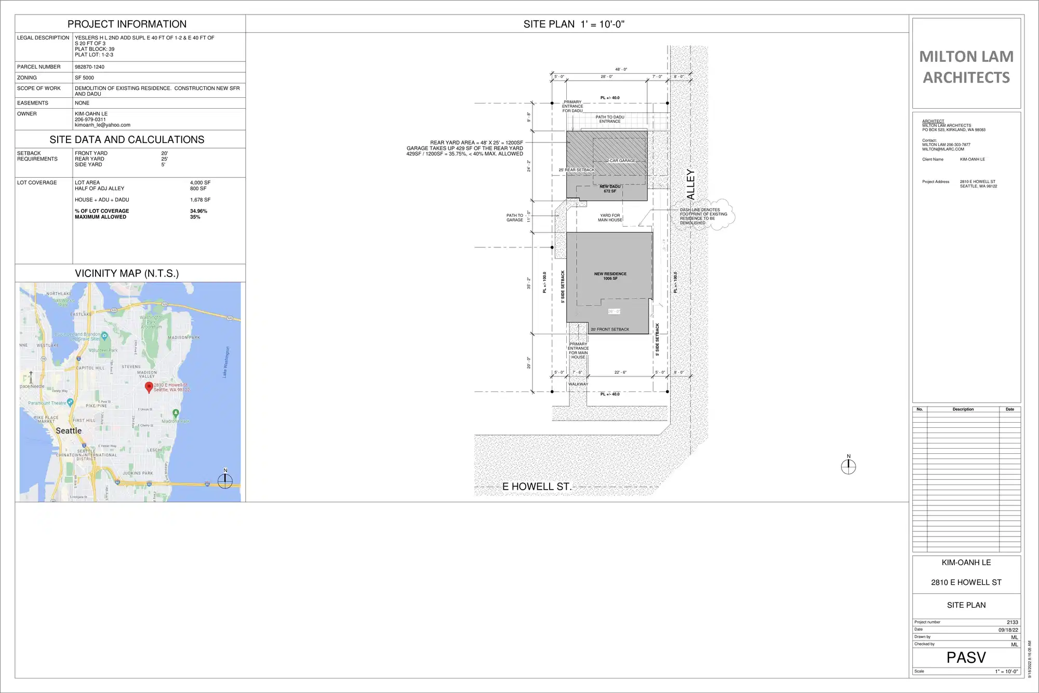Click the project number '2133'

(1013, 622)
